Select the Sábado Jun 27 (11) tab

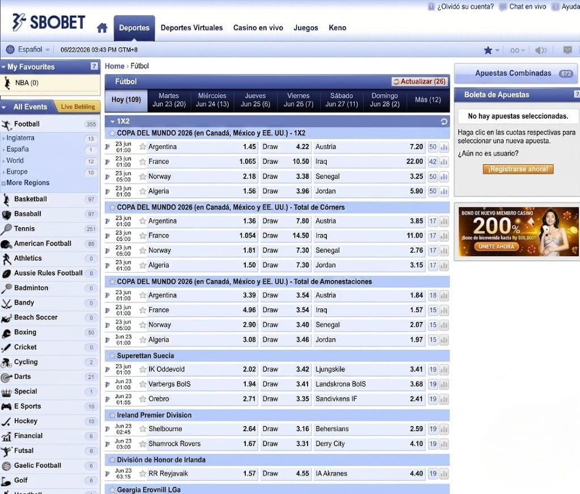(342, 100)
